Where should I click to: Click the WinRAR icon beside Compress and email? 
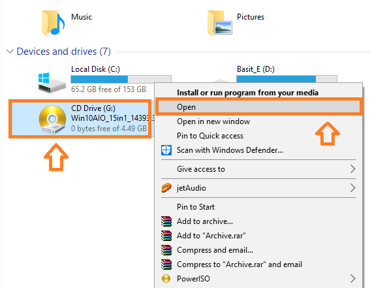(x=166, y=250)
